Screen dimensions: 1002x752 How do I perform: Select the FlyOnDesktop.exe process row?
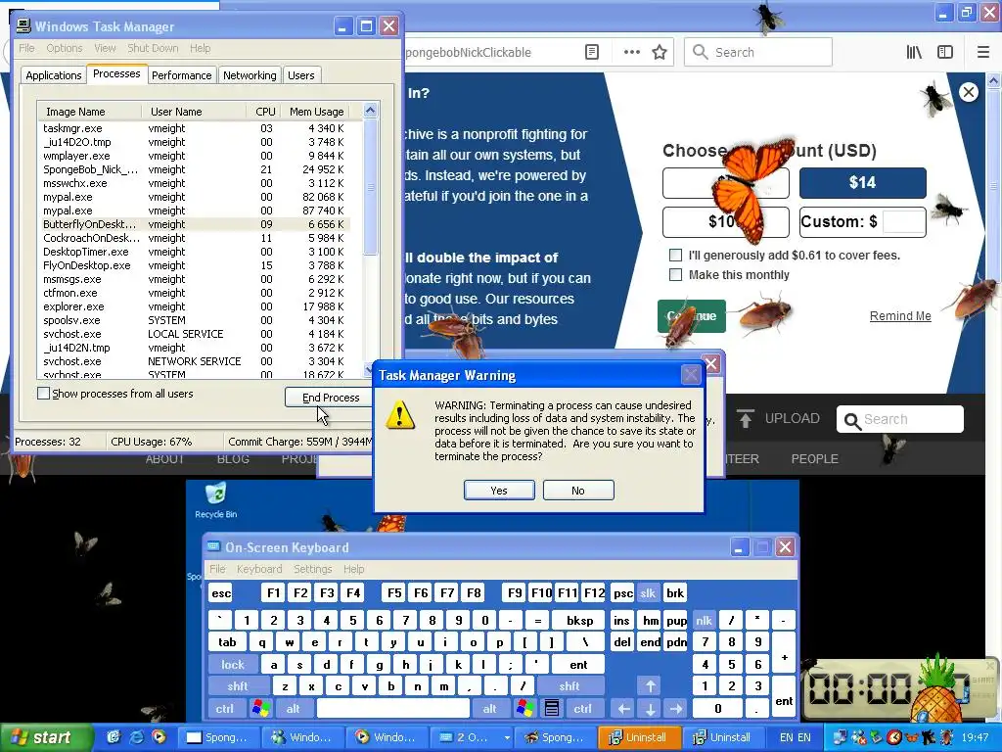tap(194, 265)
